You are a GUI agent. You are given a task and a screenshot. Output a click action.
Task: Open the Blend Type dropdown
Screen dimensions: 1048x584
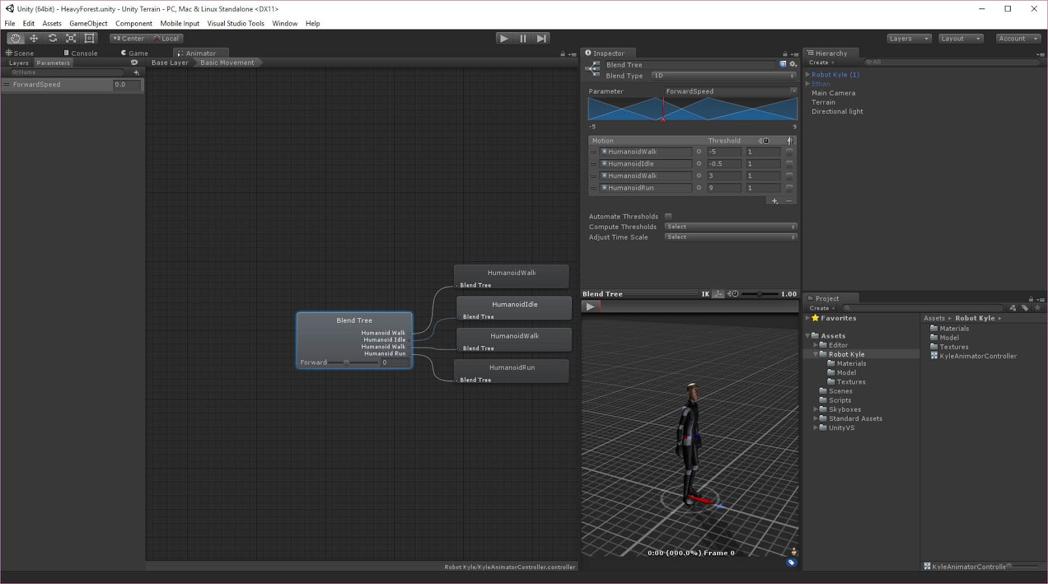pyautogui.click(x=724, y=76)
